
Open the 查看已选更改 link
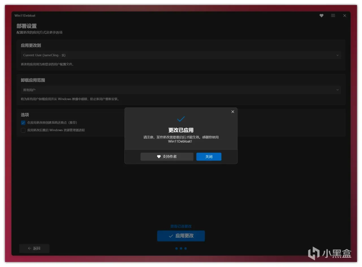(181, 226)
